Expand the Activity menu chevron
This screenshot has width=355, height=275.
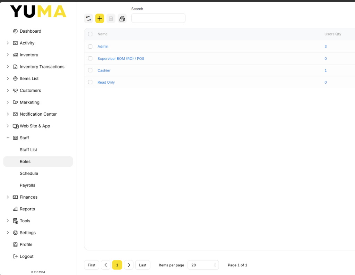(8, 43)
